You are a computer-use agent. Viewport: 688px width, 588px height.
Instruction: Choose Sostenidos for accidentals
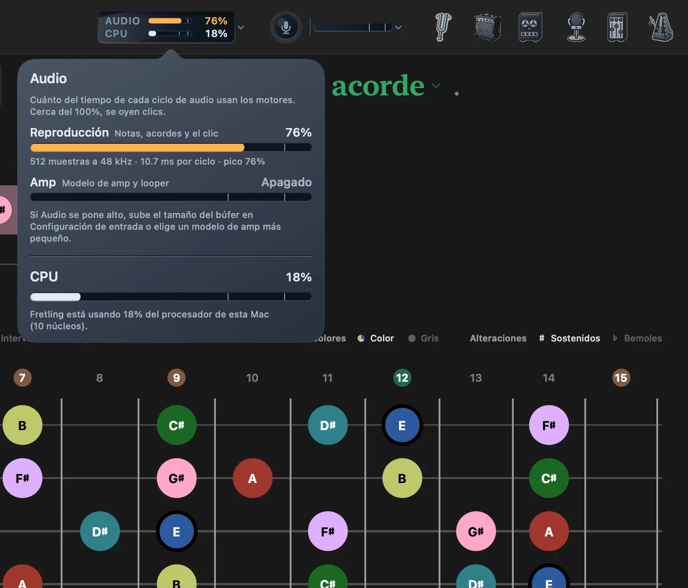coord(569,338)
